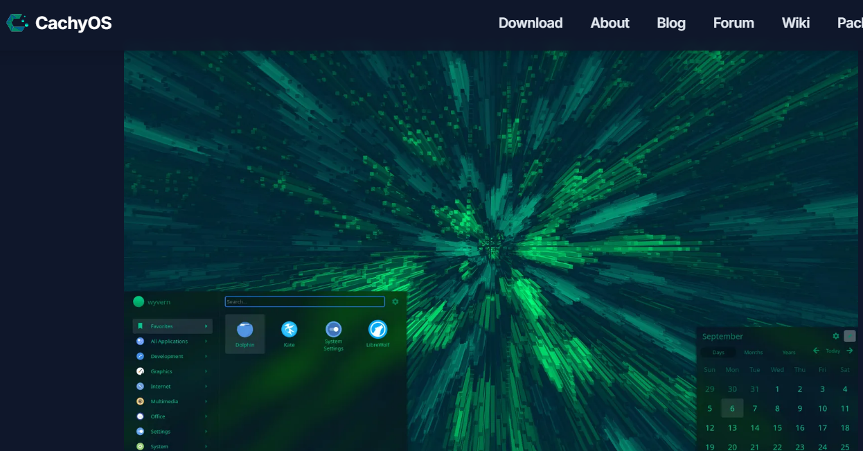Expand the Development submenu arrow

point(206,356)
